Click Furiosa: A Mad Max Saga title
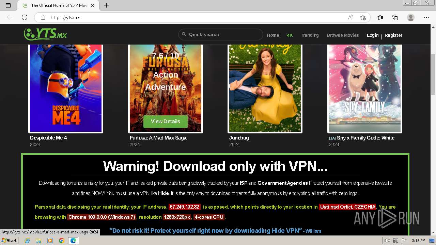The image size is (436, 245). 158,138
